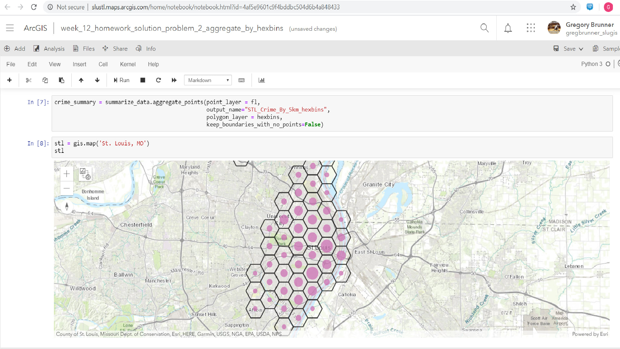Toggle the hamburger navigation menu
Screen dimensions: 620x349
click(x=10, y=28)
